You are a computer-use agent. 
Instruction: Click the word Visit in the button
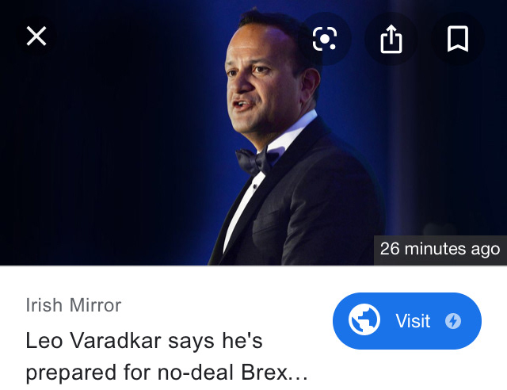coord(413,321)
